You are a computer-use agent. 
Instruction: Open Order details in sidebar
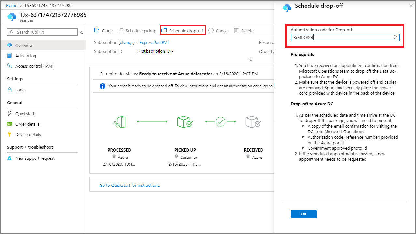point(27,124)
